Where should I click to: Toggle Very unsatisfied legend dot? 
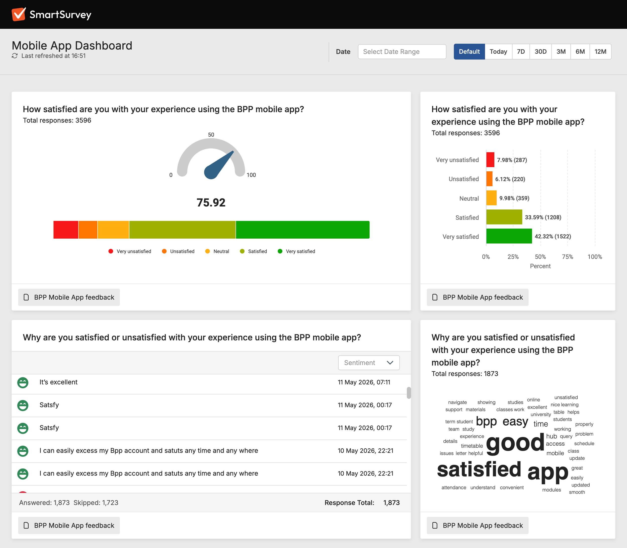click(x=111, y=251)
